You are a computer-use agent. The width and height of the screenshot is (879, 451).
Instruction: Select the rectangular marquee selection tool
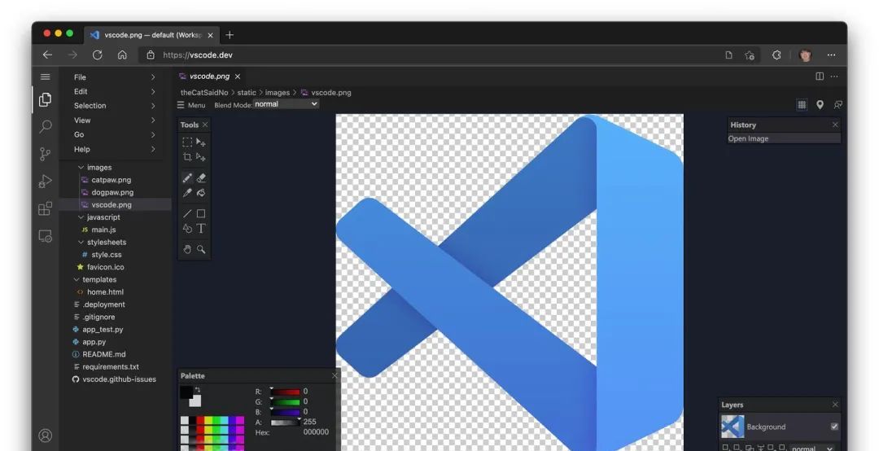(187, 142)
